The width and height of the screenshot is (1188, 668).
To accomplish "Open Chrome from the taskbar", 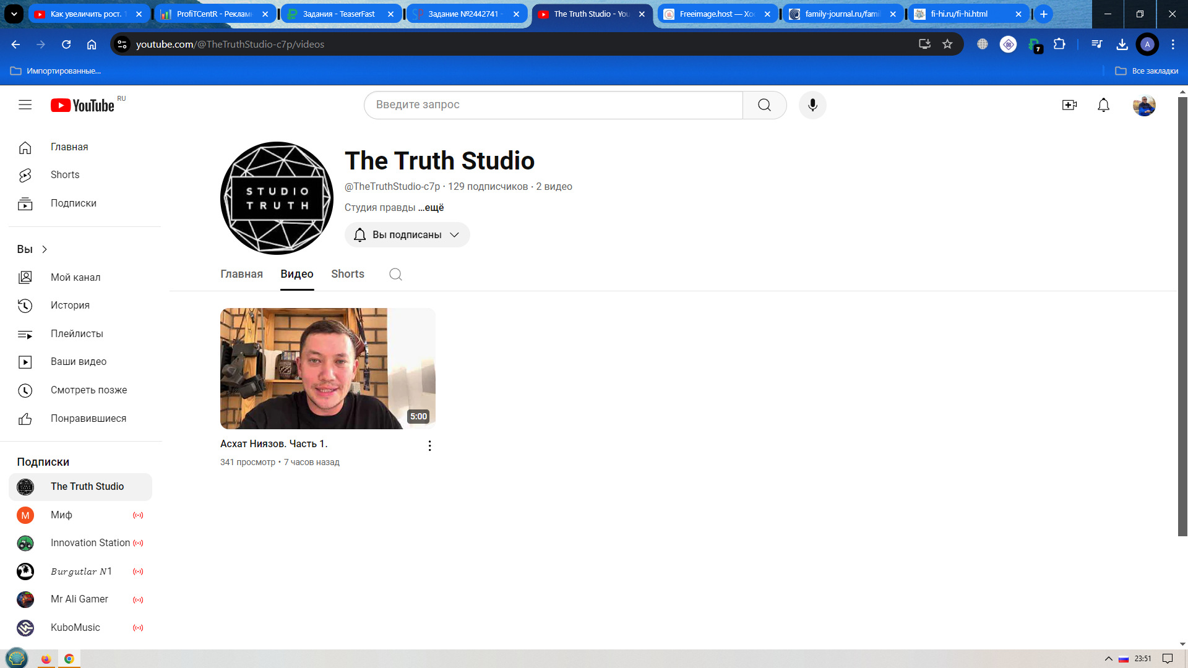I will pos(69,659).
